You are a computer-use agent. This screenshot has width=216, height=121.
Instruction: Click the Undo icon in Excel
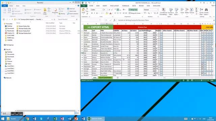[x=89, y=3]
